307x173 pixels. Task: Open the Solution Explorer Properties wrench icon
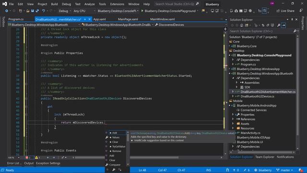point(279,25)
